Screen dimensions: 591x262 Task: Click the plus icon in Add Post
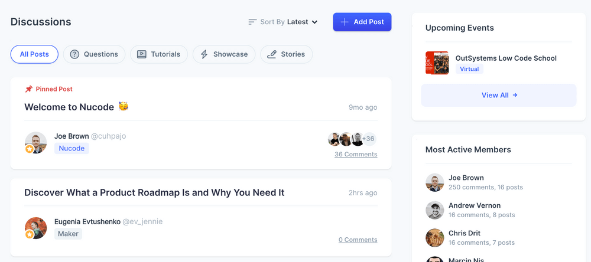(x=345, y=22)
